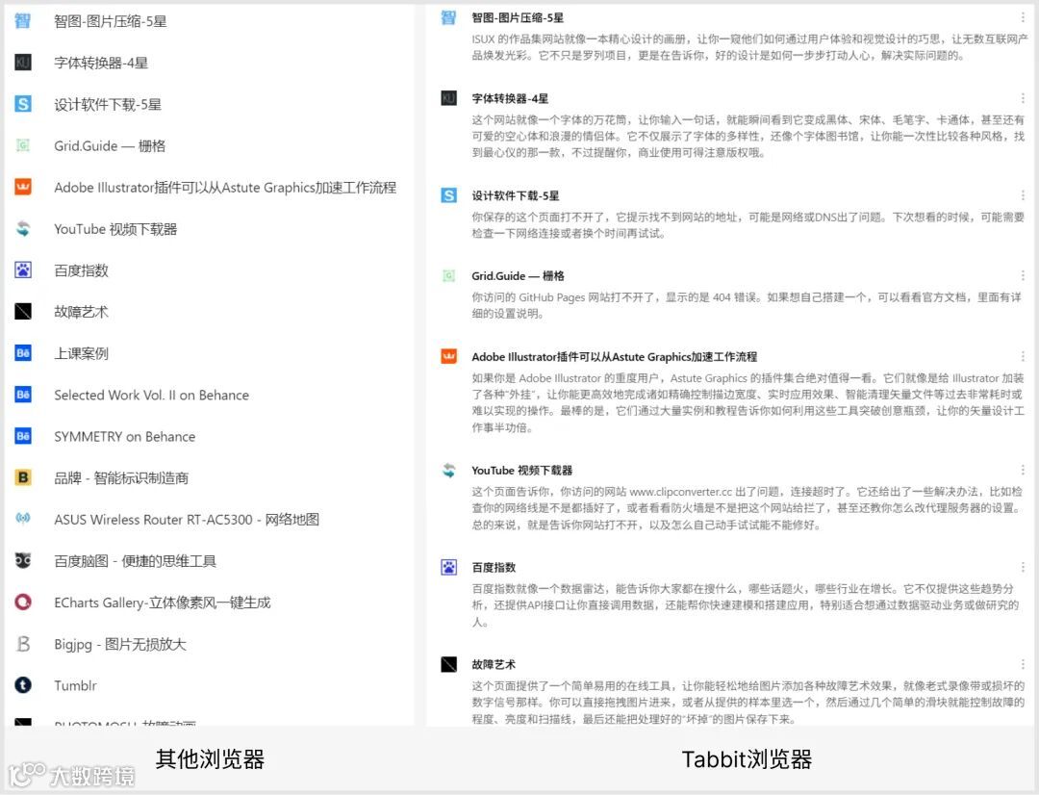1039x795 pixels.
Task: Open 百度脑图 - 便捷的思维工具 bookmark
Action: pos(136,561)
